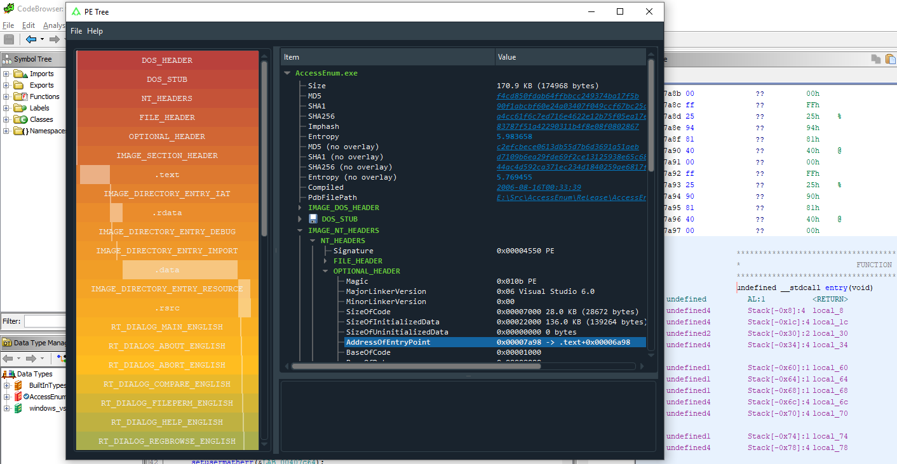The width and height of the screenshot is (897, 464).
Task: Expand the Imports node in Symbol Tree
Action: pyautogui.click(x=6, y=74)
